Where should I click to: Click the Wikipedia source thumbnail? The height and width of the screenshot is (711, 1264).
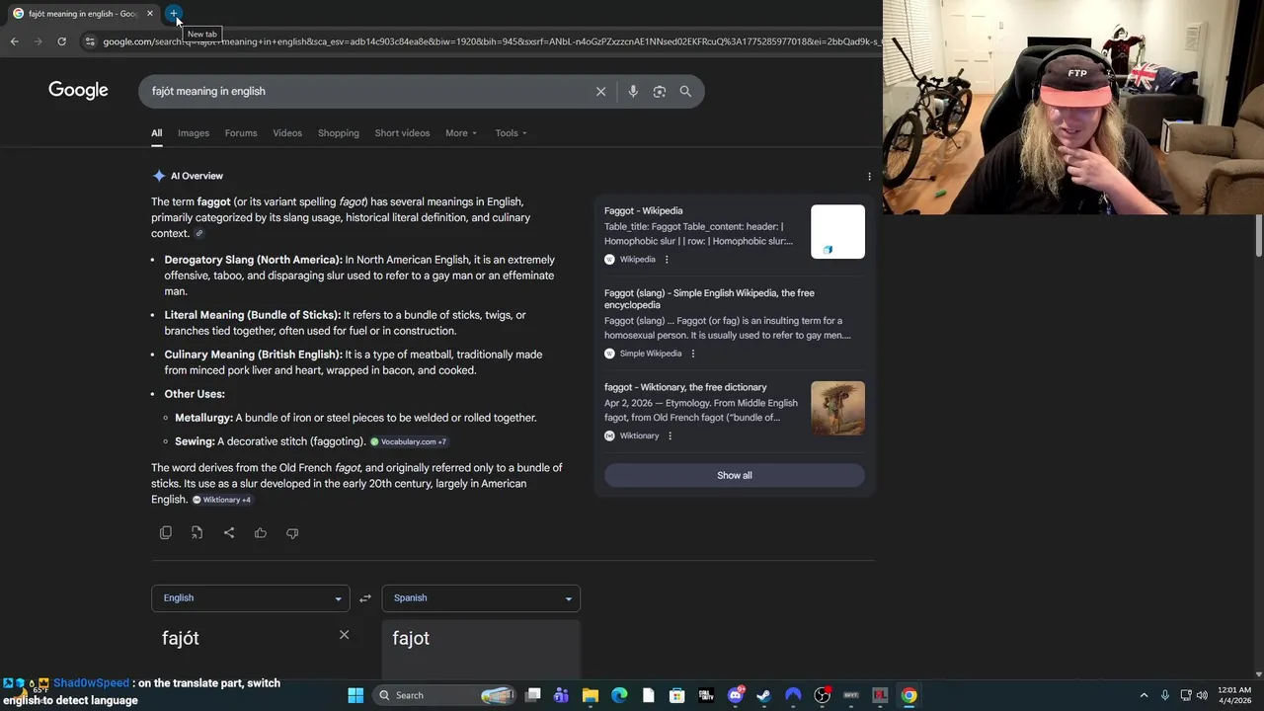(837, 232)
